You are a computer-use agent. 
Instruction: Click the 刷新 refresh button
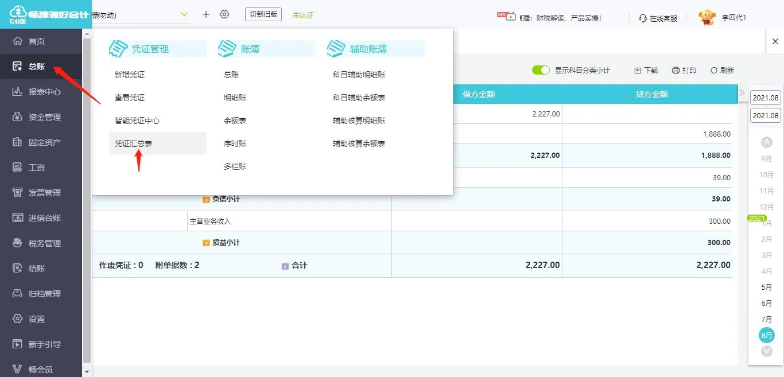click(722, 70)
